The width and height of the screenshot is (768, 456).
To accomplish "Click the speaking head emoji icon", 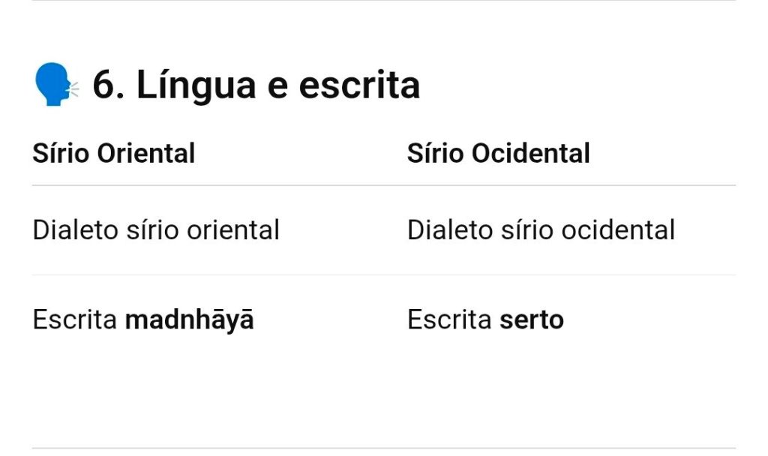I will pyautogui.click(x=55, y=85).
